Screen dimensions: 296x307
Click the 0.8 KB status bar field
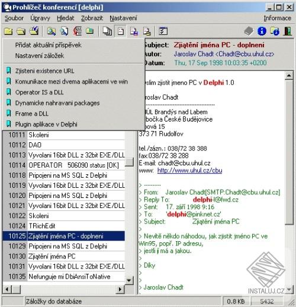pos(236,301)
